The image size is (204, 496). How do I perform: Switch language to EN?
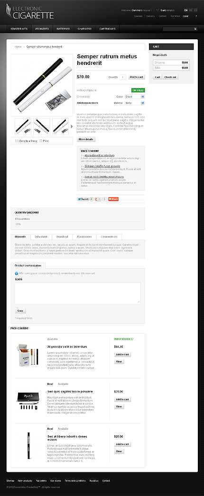(186, 10)
